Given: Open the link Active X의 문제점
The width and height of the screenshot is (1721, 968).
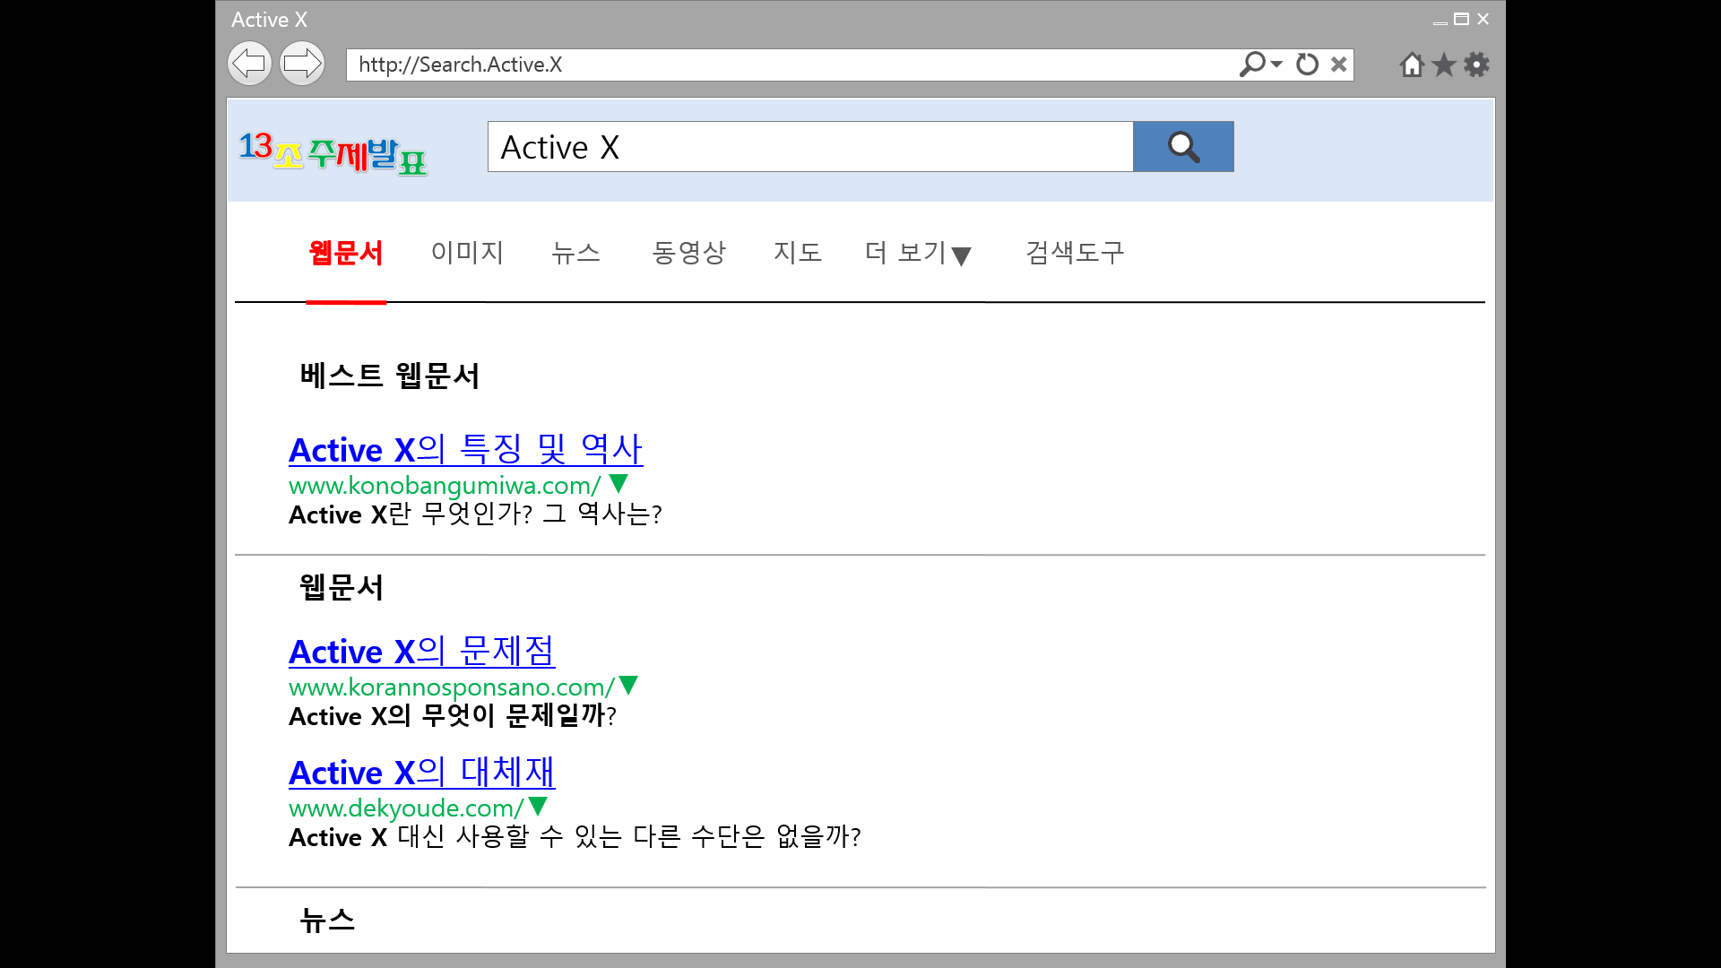Looking at the screenshot, I should 421,651.
